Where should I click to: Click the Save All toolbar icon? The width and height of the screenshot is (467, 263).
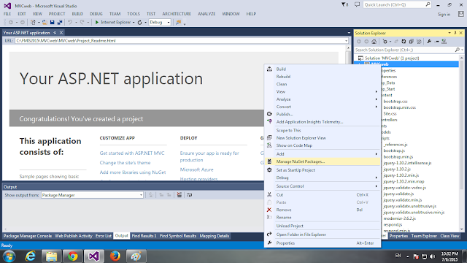click(60, 23)
